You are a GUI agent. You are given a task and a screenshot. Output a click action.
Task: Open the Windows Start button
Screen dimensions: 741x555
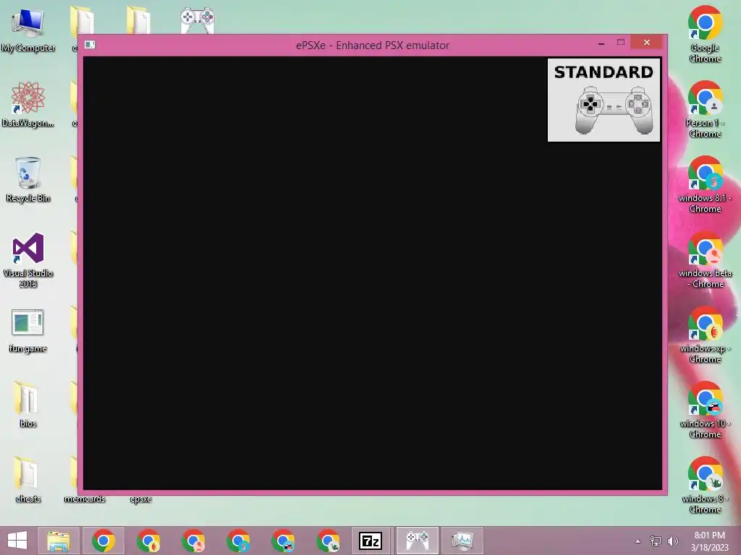tap(17, 541)
